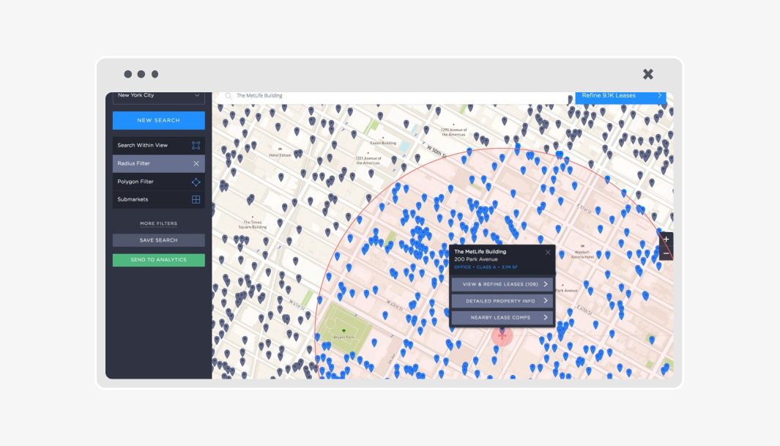
Task: Start a new search with NEW SEARCH
Action: pos(159,120)
